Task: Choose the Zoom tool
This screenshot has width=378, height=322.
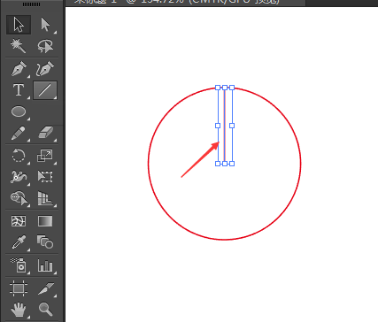Action: click(45, 310)
